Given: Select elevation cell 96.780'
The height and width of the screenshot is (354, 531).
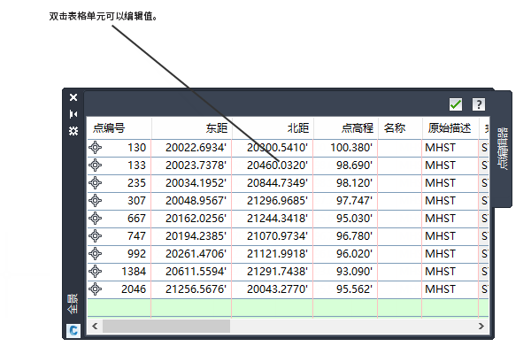Looking at the screenshot, I should tap(345, 236).
